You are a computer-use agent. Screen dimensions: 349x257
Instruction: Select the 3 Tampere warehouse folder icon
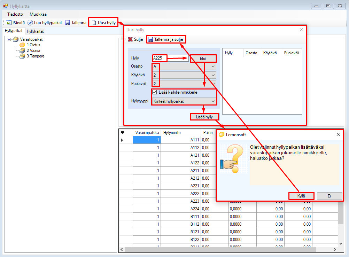click(x=22, y=56)
